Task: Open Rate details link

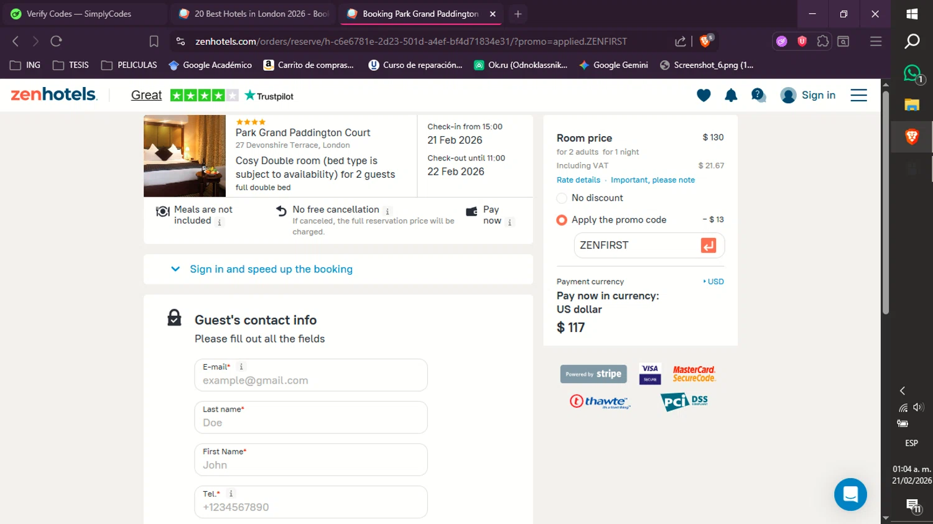Action: [578, 180]
